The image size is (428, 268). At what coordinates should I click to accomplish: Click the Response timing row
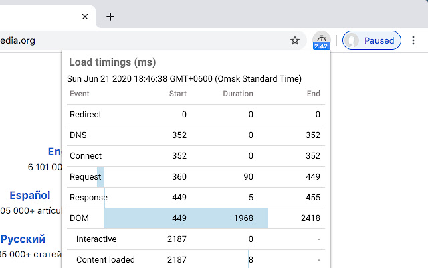[x=195, y=198]
